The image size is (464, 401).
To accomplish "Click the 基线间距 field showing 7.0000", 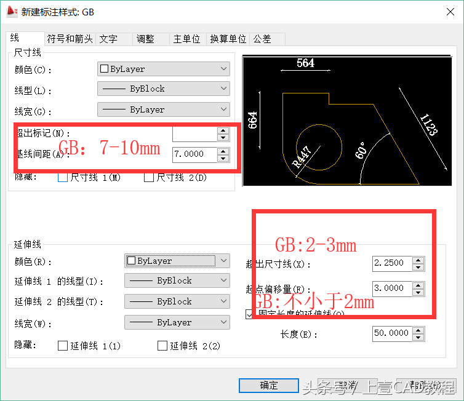I will tap(194, 155).
